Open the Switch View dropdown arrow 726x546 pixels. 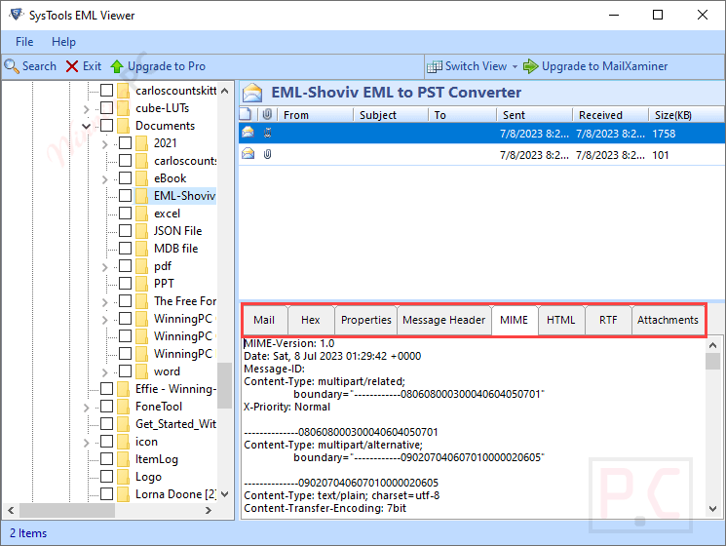515,67
